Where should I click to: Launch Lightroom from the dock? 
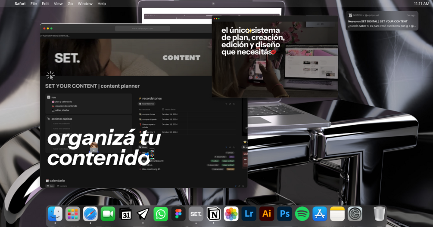[249, 214]
